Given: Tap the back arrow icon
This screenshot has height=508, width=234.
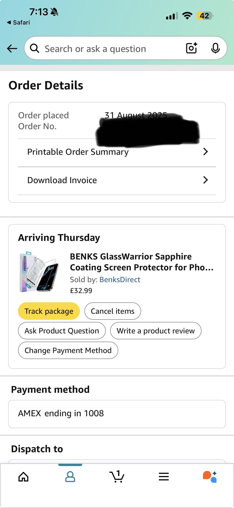Looking at the screenshot, I should (x=12, y=48).
